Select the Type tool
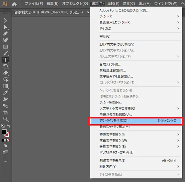 pos(5,60)
